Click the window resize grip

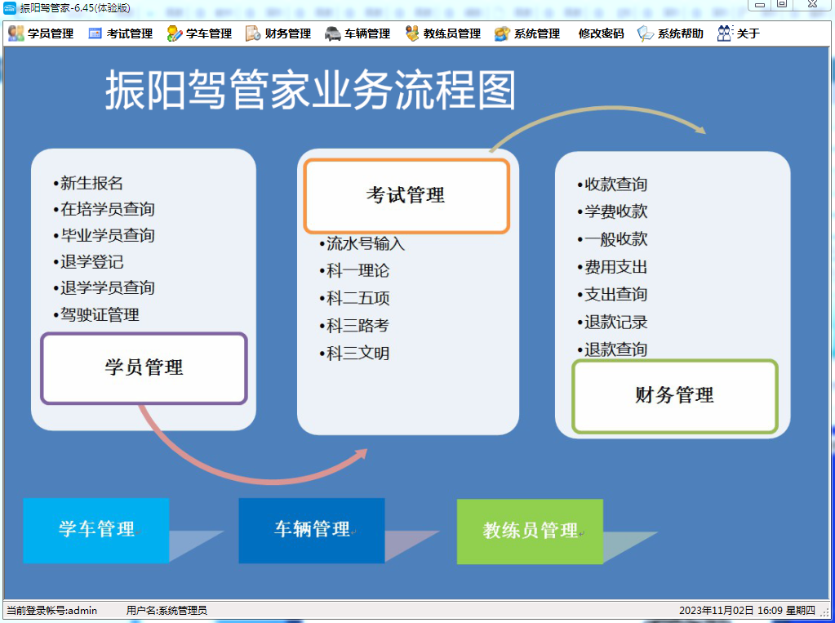click(825, 613)
